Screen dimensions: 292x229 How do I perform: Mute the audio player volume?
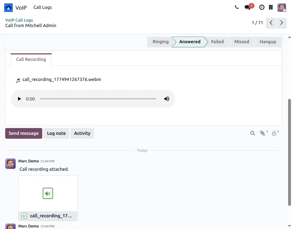(x=167, y=99)
